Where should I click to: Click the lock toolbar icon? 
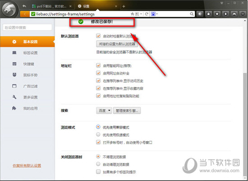(208, 14)
